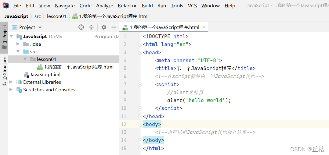Open the Window menu
This screenshot has width=329, height=155.
(x=211, y=6)
